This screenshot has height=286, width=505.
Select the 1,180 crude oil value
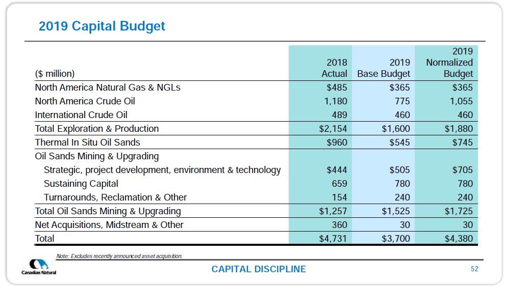click(x=336, y=101)
